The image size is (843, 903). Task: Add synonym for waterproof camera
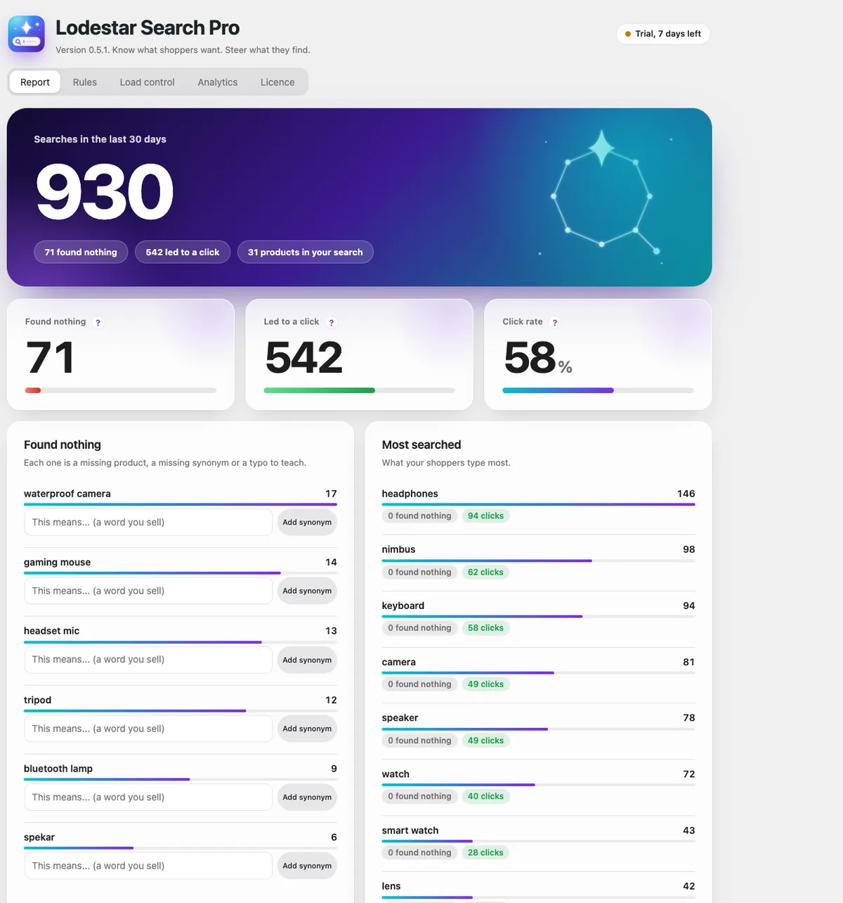coord(307,523)
